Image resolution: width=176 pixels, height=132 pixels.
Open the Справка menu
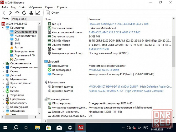pos(62,7)
